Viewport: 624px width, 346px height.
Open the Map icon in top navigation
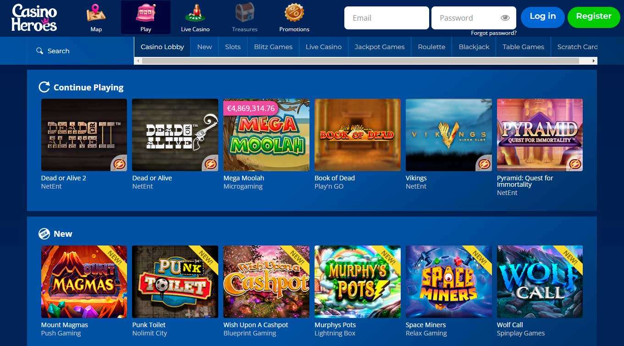(x=96, y=13)
